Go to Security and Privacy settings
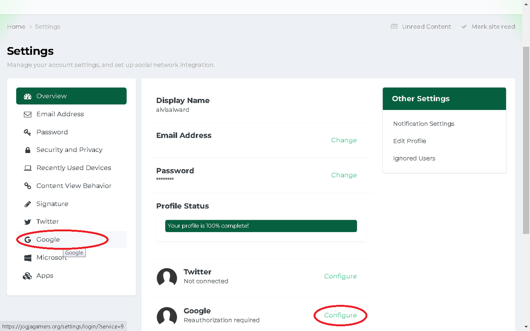Viewport: 530px width, 331px height. tap(71, 150)
